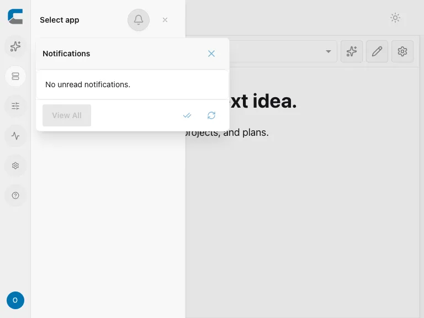Toggle the light theme sun icon
The height and width of the screenshot is (318, 424).
pos(395,18)
